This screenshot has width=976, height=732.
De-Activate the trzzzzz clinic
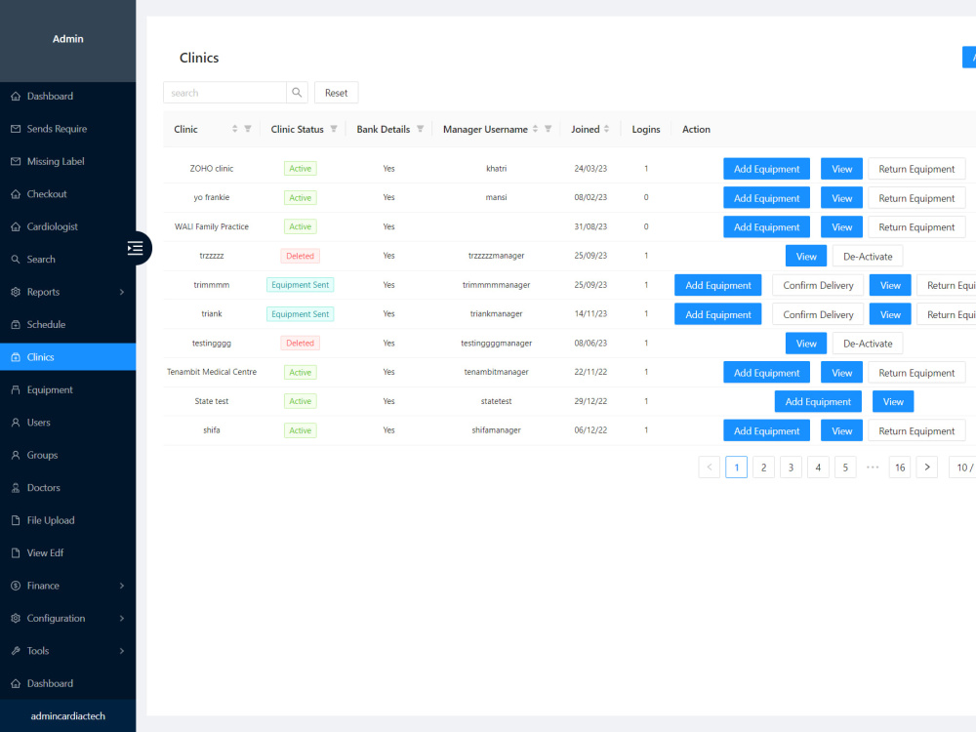pos(868,257)
